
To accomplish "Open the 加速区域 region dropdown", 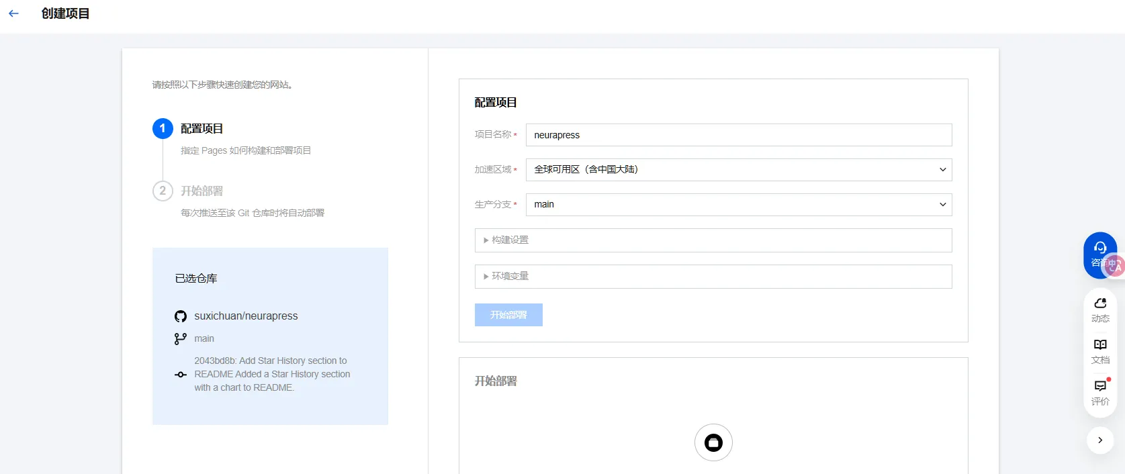I will pos(738,170).
